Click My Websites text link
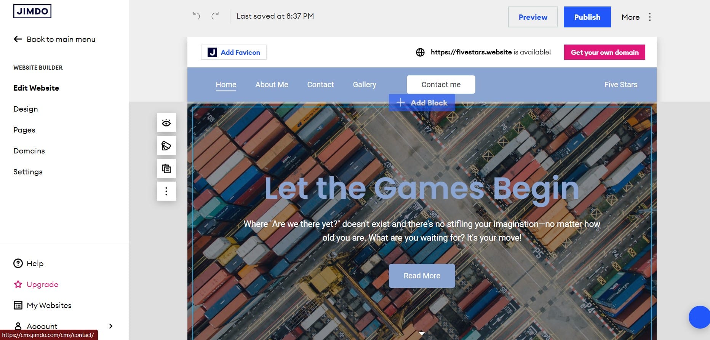The height and width of the screenshot is (340, 710). click(x=49, y=305)
